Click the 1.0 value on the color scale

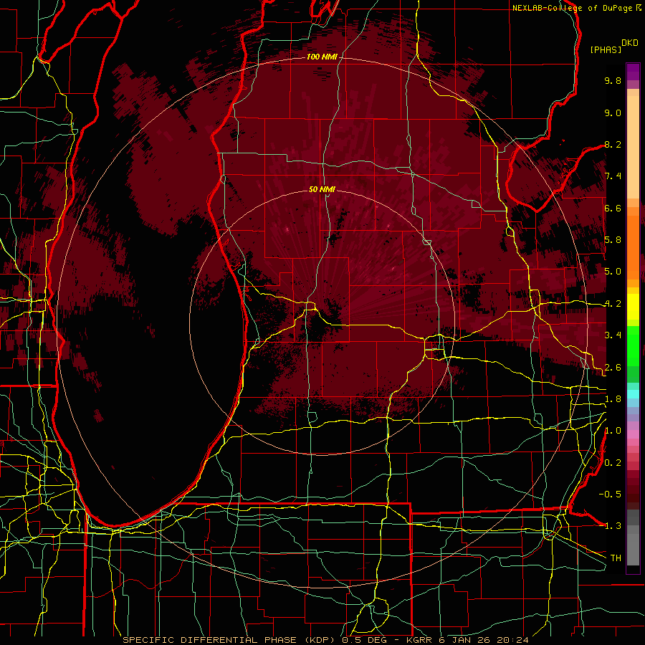point(613,431)
